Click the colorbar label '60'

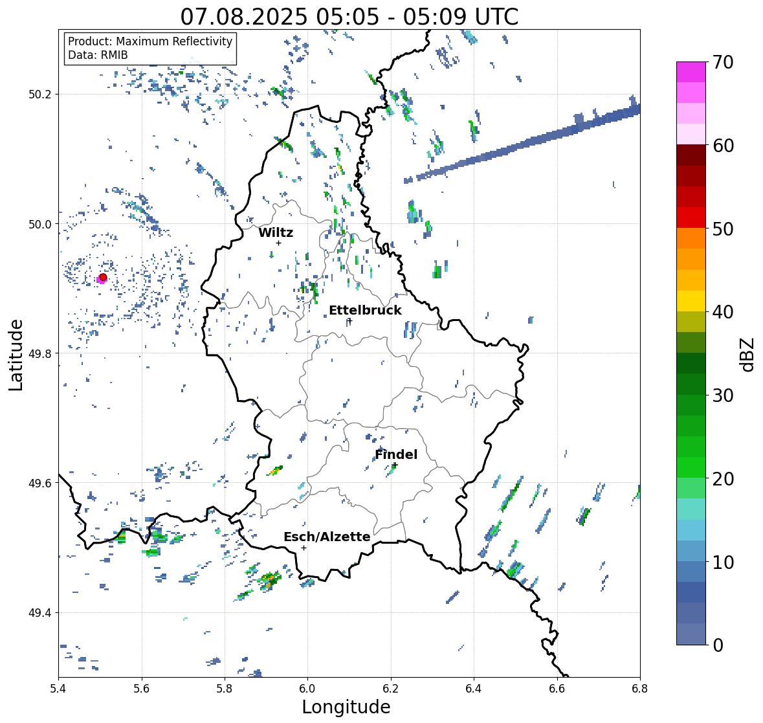tap(723, 146)
